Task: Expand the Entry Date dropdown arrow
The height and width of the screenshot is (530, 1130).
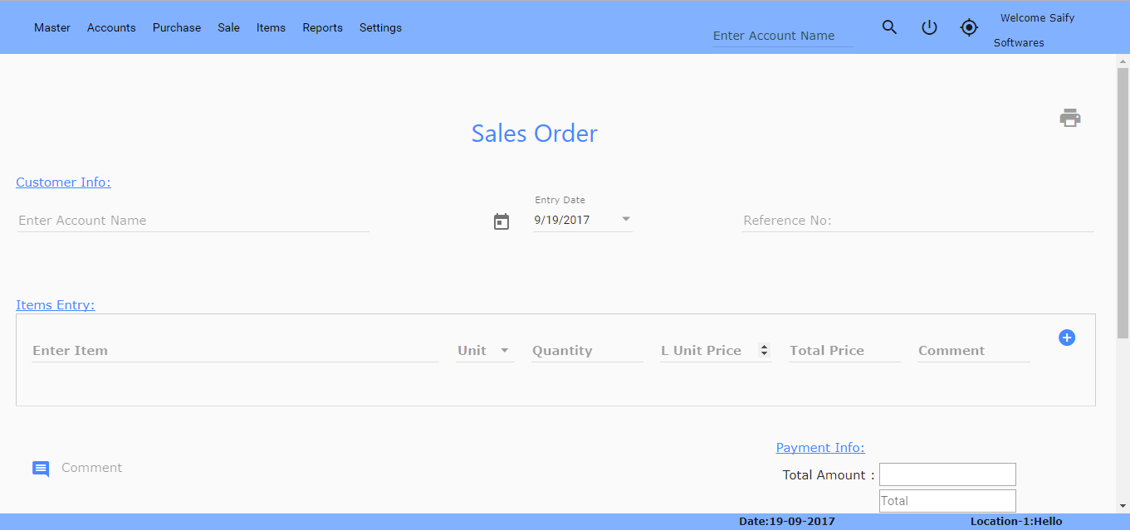Action: coord(626,220)
